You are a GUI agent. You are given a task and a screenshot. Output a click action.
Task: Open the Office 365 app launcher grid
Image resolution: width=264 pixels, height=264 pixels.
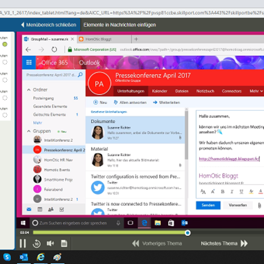pos(29,62)
